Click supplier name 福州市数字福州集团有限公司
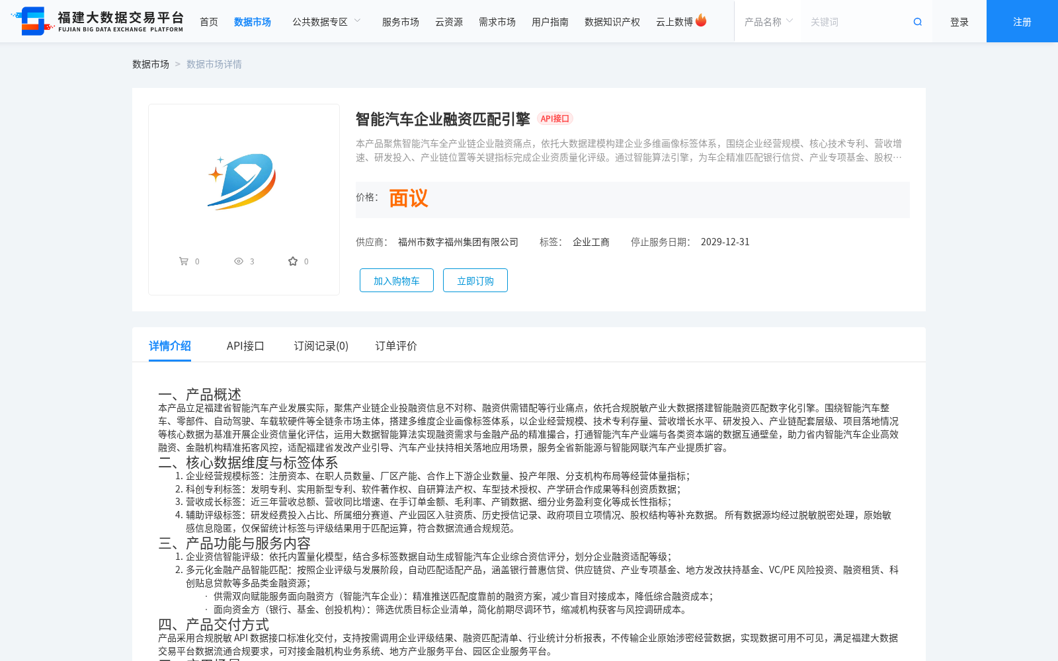Viewport: 1058px width, 661px height. pyautogui.click(x=458, y=242)
